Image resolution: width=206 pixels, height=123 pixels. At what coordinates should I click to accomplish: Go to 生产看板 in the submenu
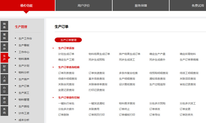[24, 45]
